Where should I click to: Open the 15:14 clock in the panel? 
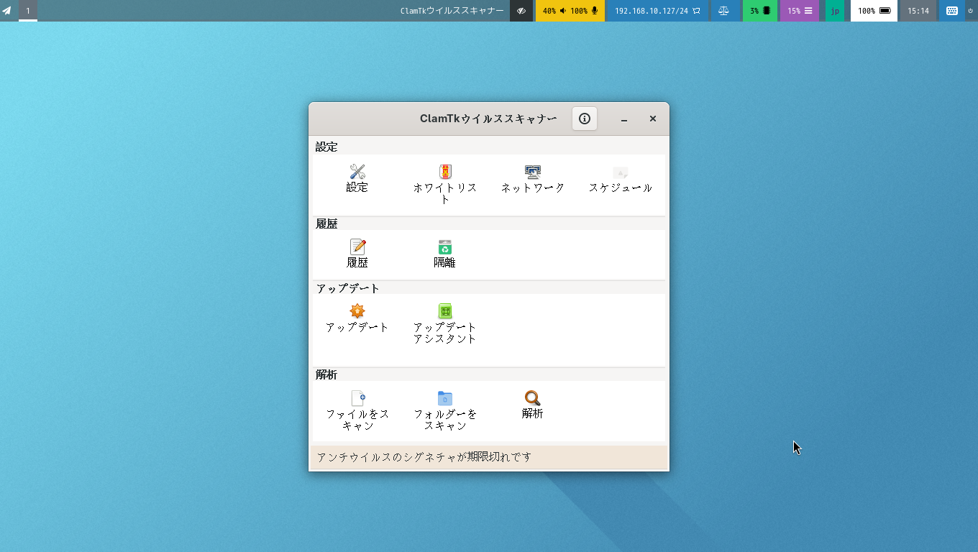pos(918,11)
